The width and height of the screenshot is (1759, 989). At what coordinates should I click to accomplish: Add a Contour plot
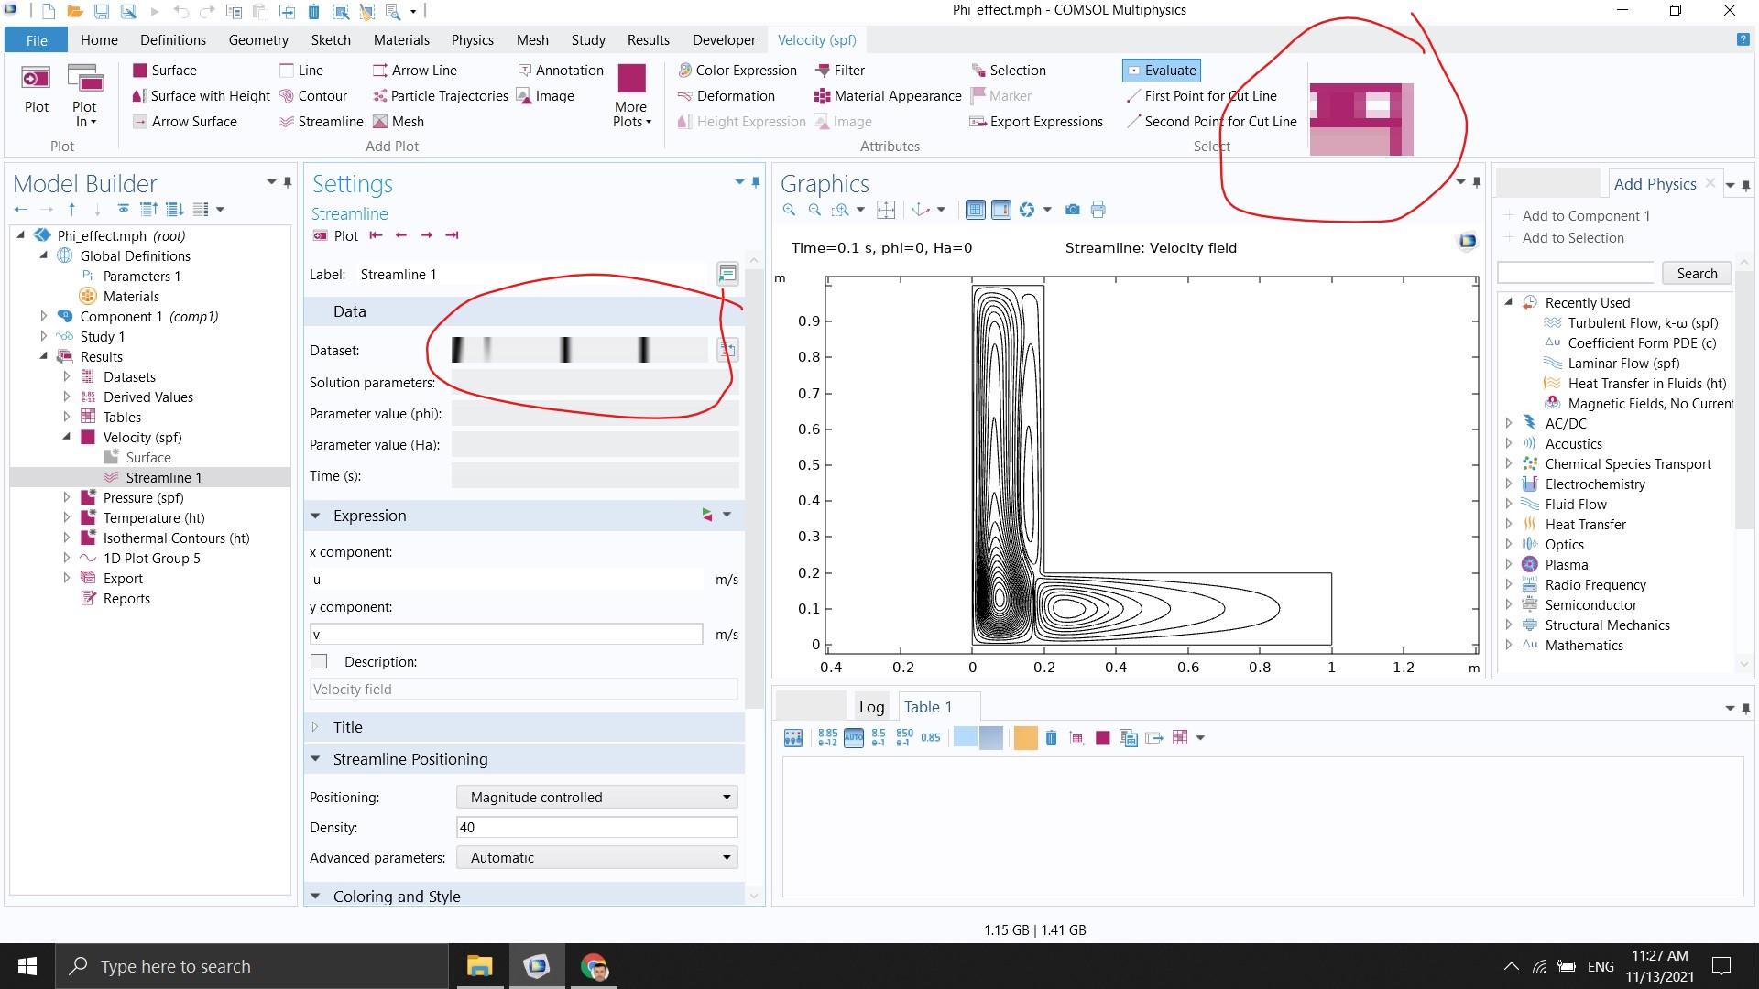pyautogui.click(x=312, y=96)
